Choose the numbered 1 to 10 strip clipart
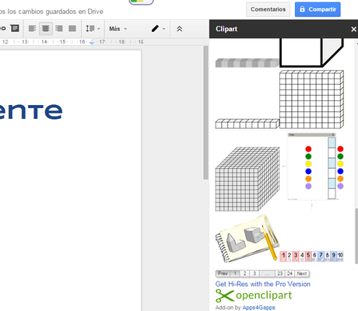 coord(311,257)
